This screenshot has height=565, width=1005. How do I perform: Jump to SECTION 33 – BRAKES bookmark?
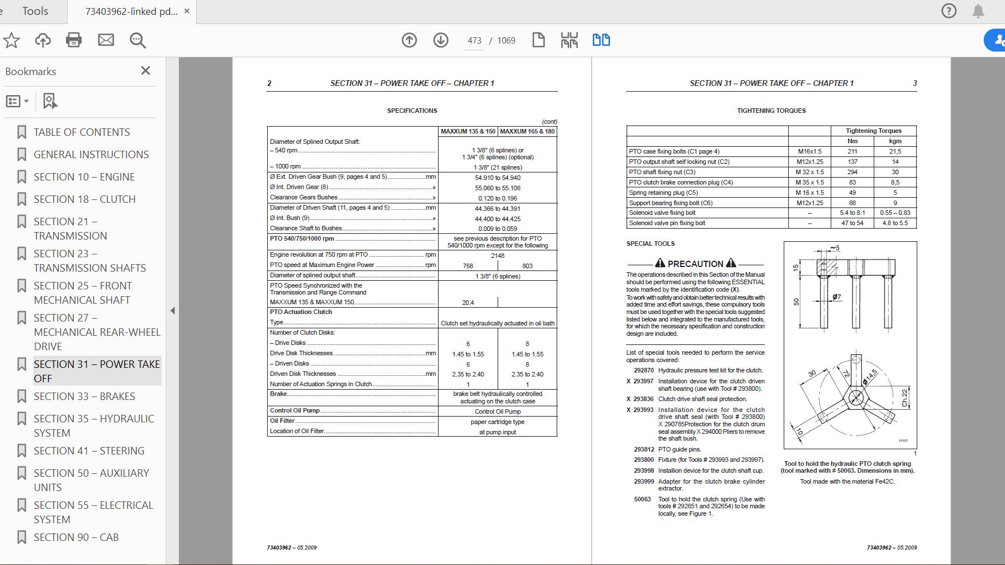[x=84, y=397]
